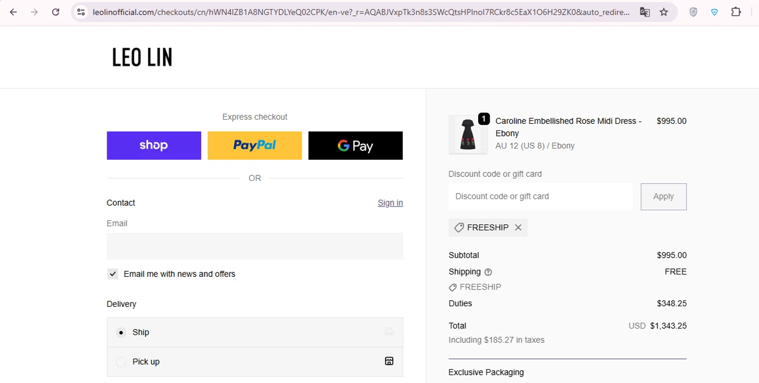
Task: Click the Subtotal value $995.00
Action: (x=671, y=255)
